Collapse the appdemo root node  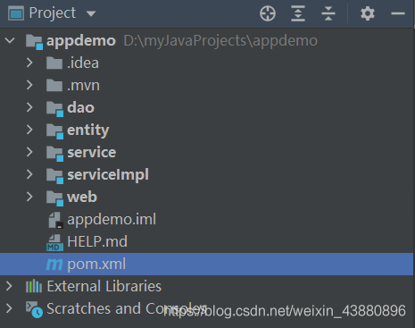point(10,40)
